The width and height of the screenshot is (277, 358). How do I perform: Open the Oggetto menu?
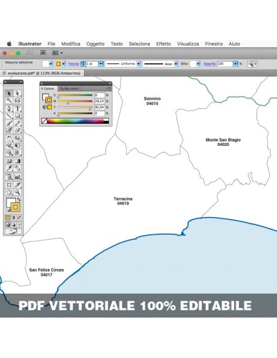point(96,44)
